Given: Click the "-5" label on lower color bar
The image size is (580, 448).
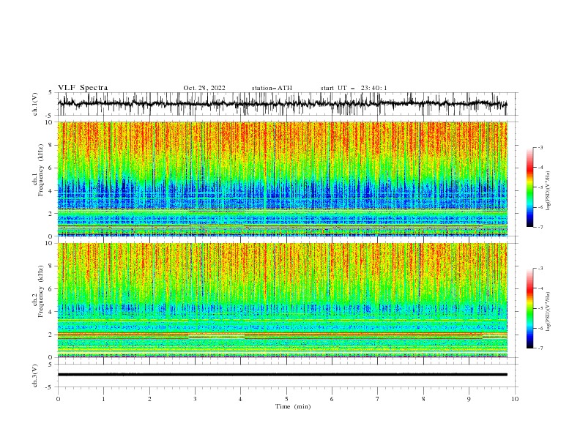Looking at the screenshot, I should coord(540,308).
